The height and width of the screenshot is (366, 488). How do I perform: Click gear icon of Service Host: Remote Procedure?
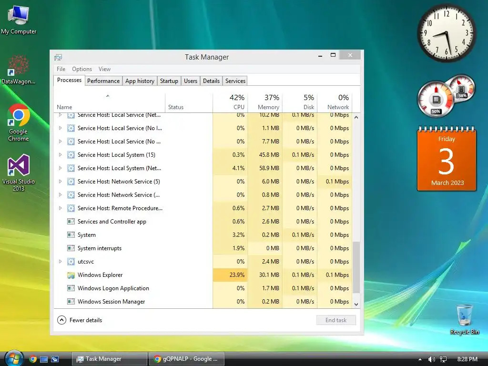tap(71, 208)
